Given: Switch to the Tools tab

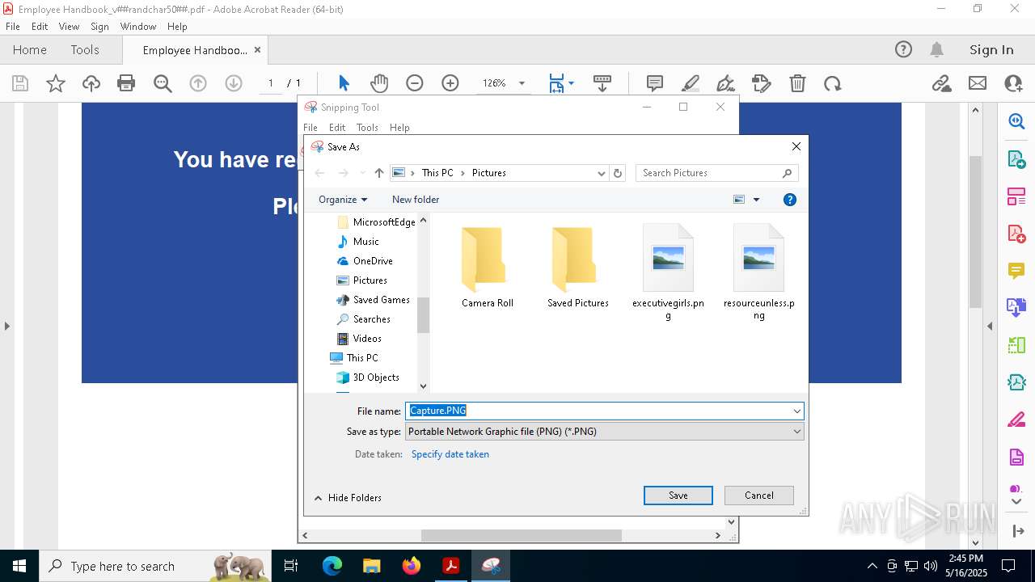Looking at the screenshot, I should pos(85,49).
